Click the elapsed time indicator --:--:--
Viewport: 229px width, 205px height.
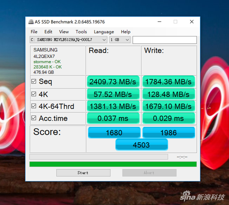pos(182,157)
